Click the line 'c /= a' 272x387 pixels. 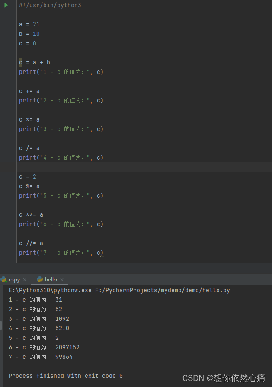[x=29, y=148]
